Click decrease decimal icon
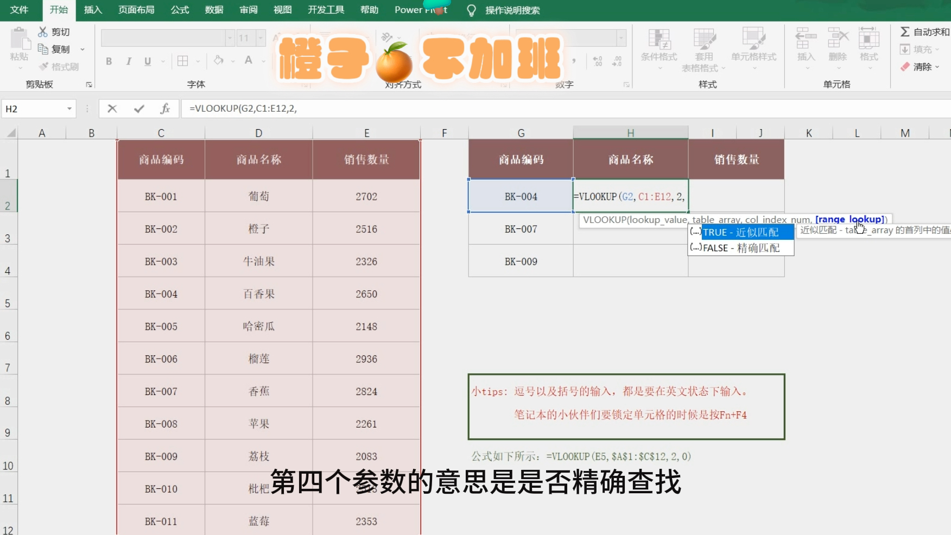The image size is (951, 535). 617,61
